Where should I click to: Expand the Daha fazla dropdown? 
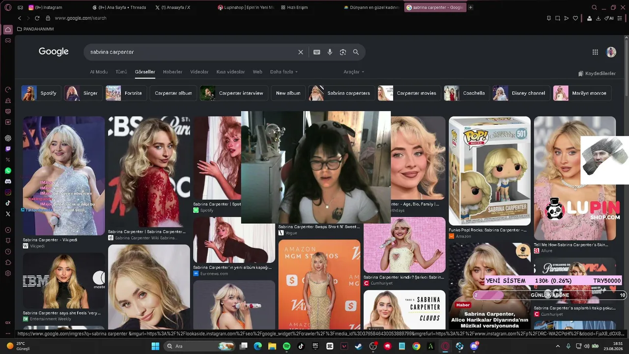point(284,72)
